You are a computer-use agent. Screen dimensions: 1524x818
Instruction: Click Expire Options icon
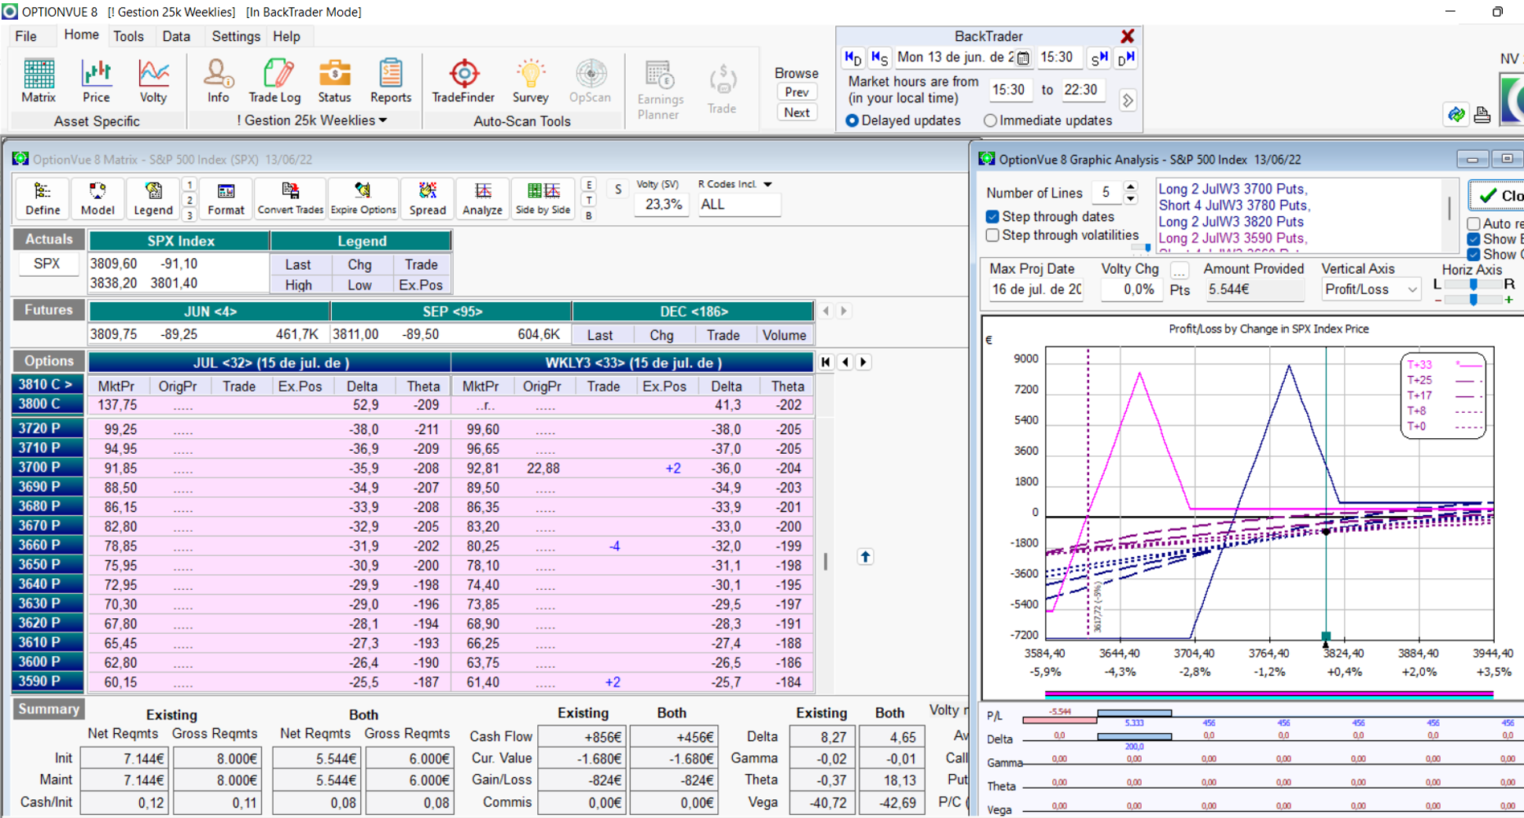(x=363, y=198)
